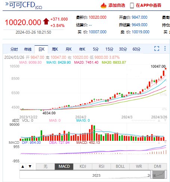
Task: Click gray down triangle in volume panel
Action: click(165, 121)
